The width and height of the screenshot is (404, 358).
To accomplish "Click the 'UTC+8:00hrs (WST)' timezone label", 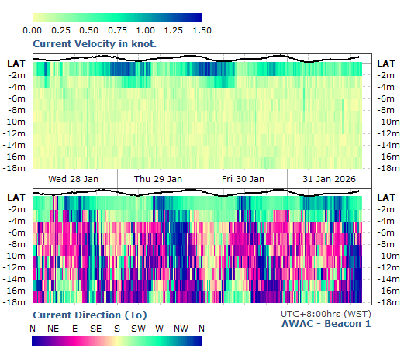I will pos(326,314).
